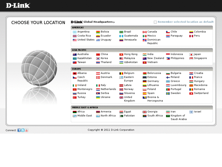Choose India as your location
Screen dimensions: 222x167
150,54
